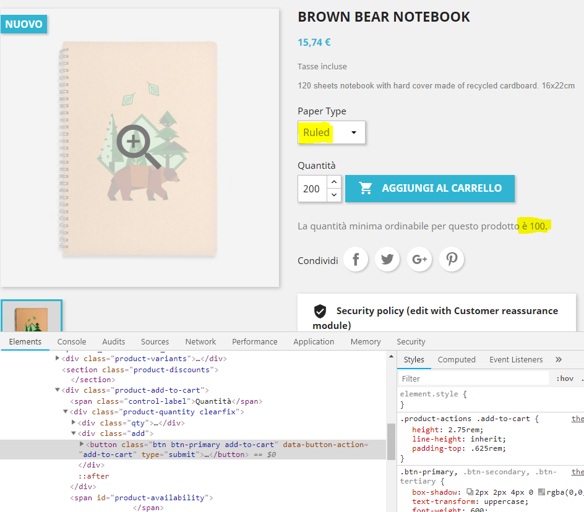Screen dimensions: 584x512
Task: Switch to the Elements tab
Action: [25, 341]
